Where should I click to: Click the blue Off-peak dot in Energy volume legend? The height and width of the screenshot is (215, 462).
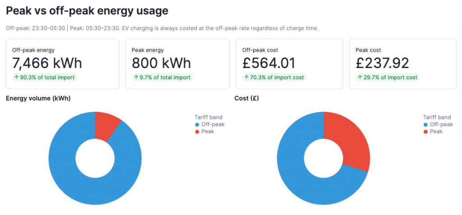click(x=197, y=124)
